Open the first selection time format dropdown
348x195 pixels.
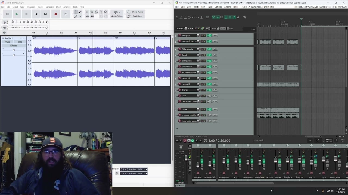(146, 170)
